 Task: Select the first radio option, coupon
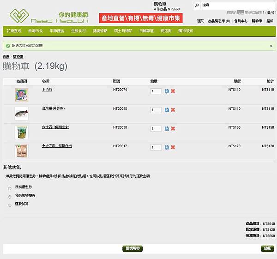(x=10, y=188)
